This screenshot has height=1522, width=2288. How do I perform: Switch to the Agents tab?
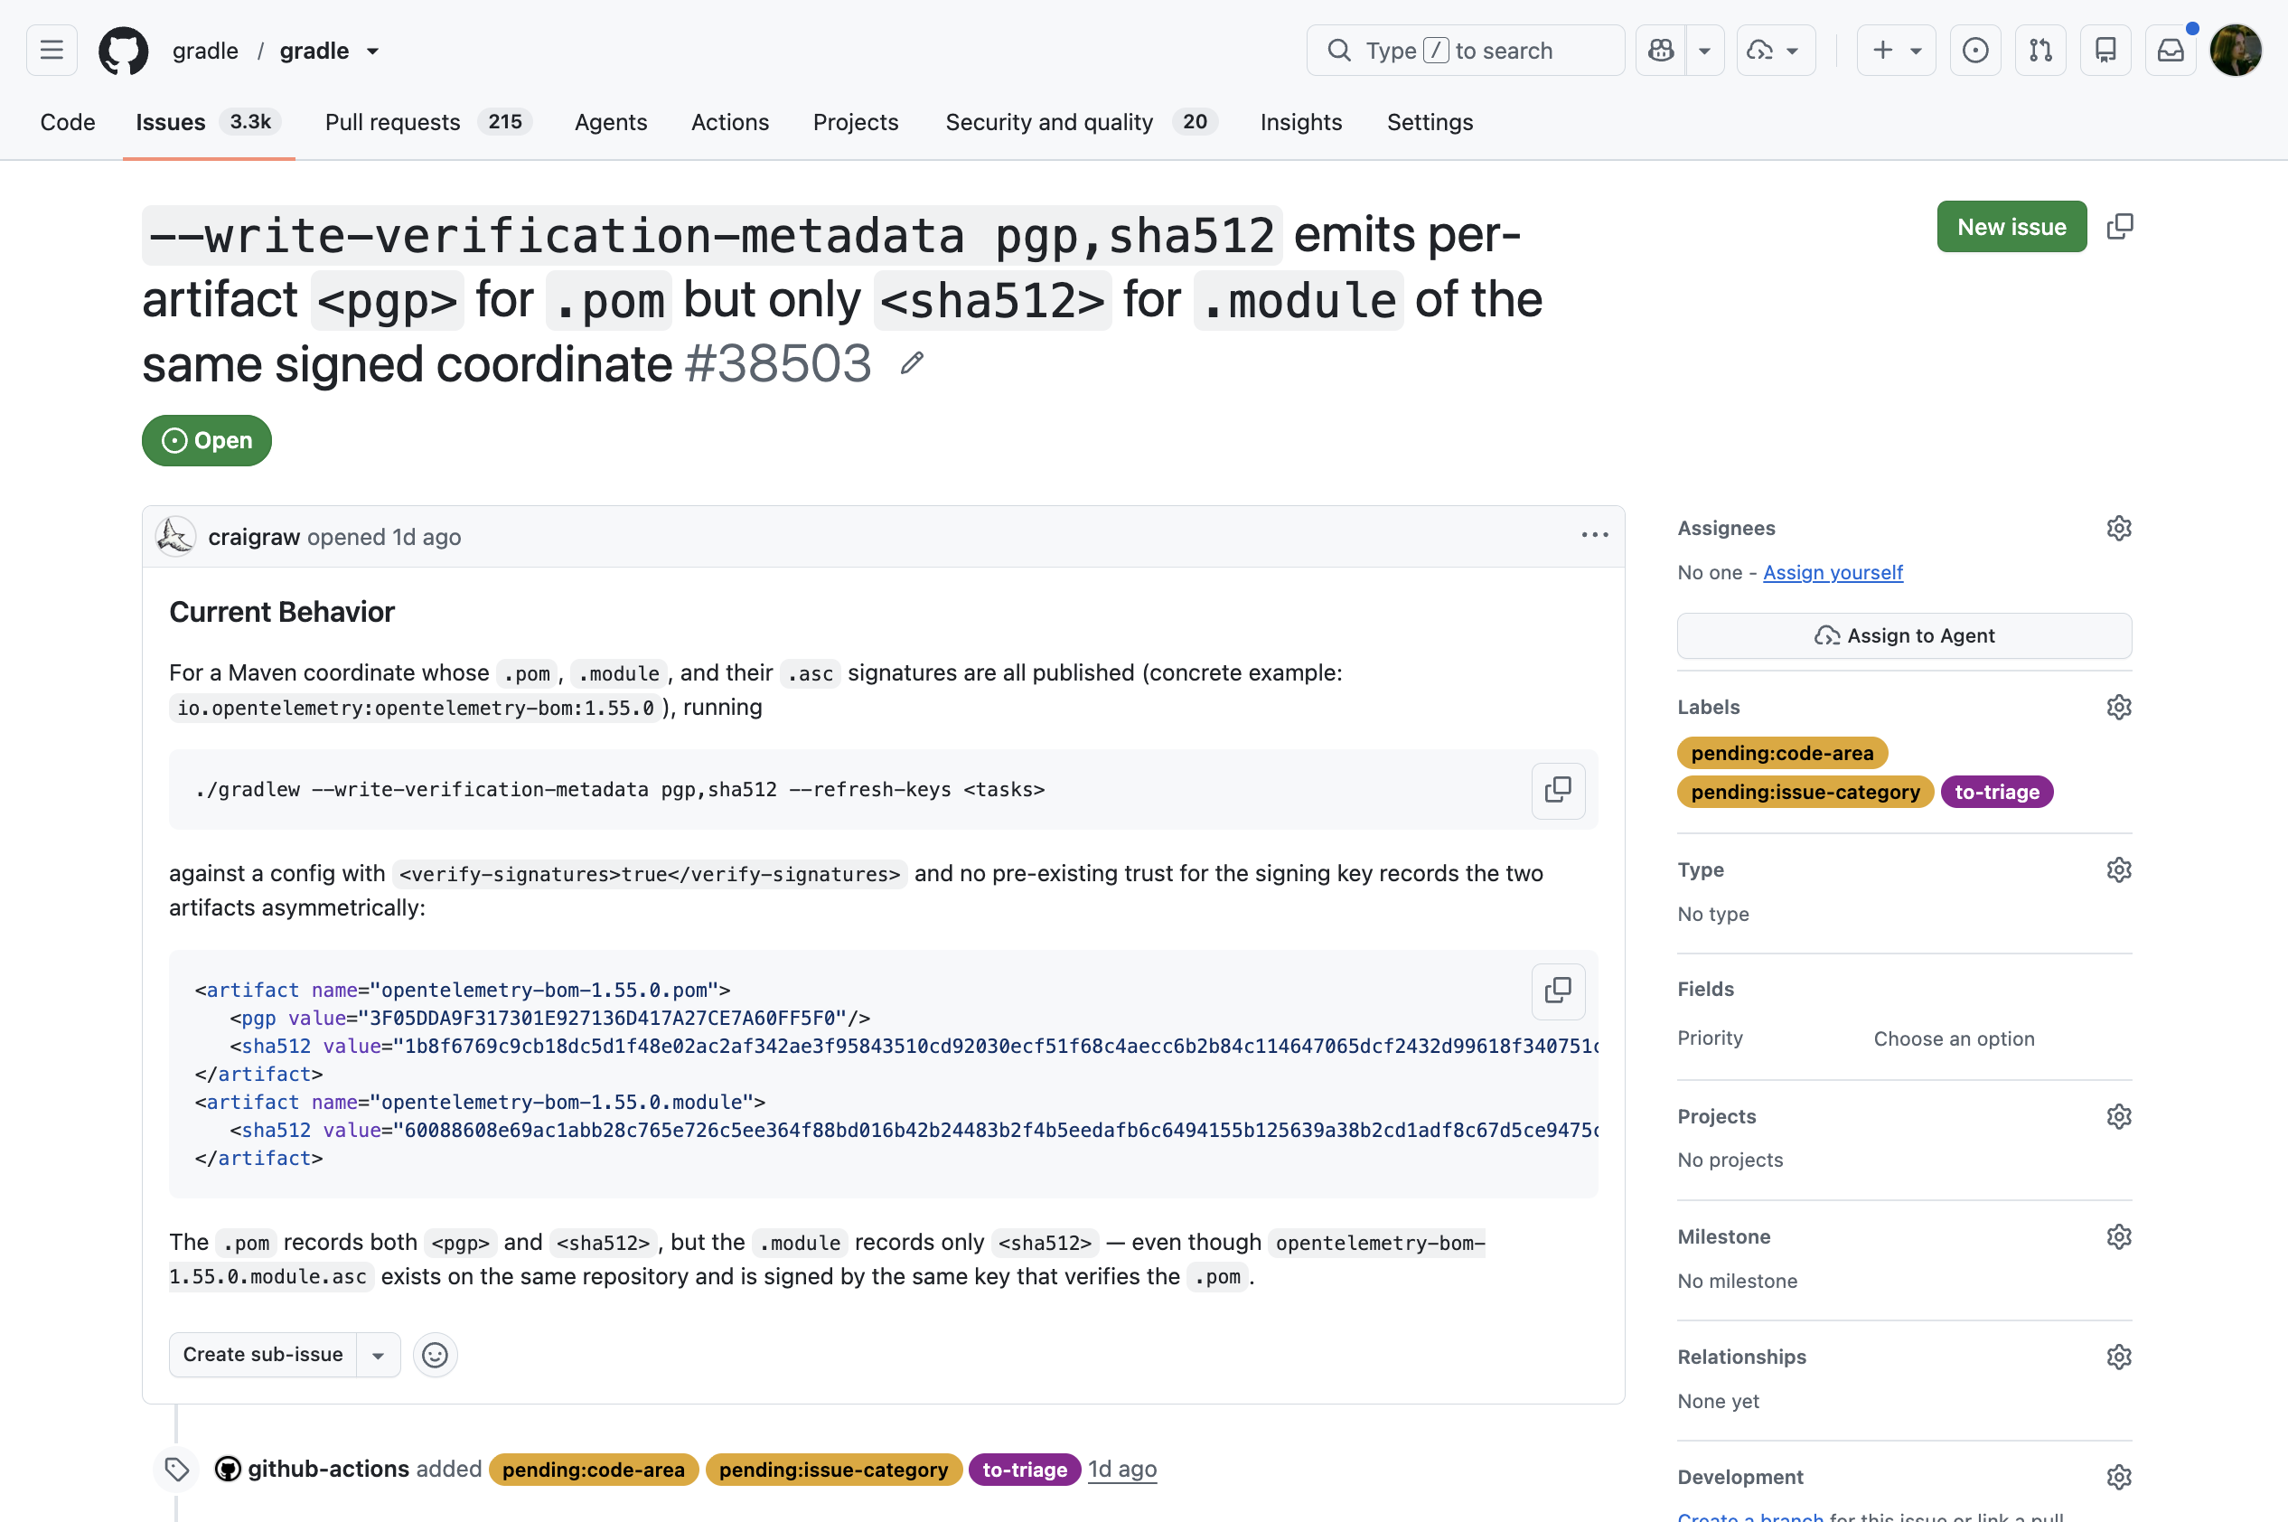[610, 122]
